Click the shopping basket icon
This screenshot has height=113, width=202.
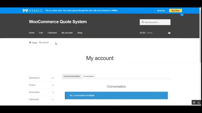[169, 33]
